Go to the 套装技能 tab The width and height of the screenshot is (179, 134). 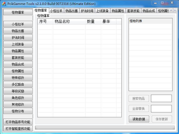point(133,11)
